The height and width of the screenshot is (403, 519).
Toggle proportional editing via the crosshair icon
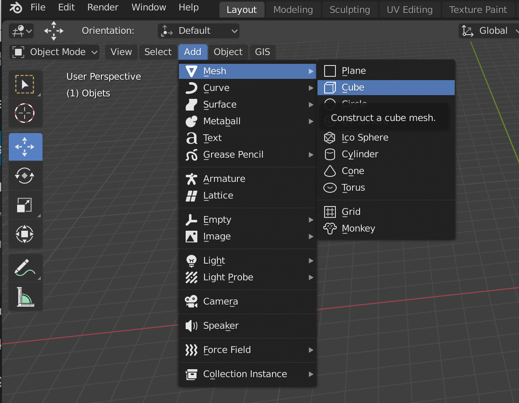(x=53, y=31)
